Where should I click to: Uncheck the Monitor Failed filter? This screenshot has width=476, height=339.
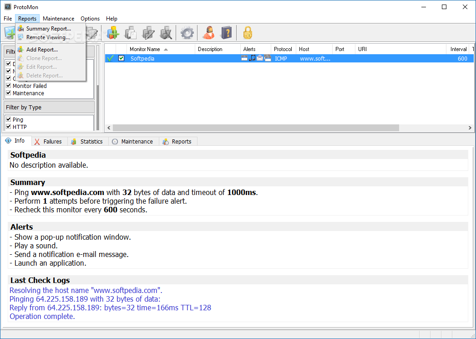(x=9, y=86)
